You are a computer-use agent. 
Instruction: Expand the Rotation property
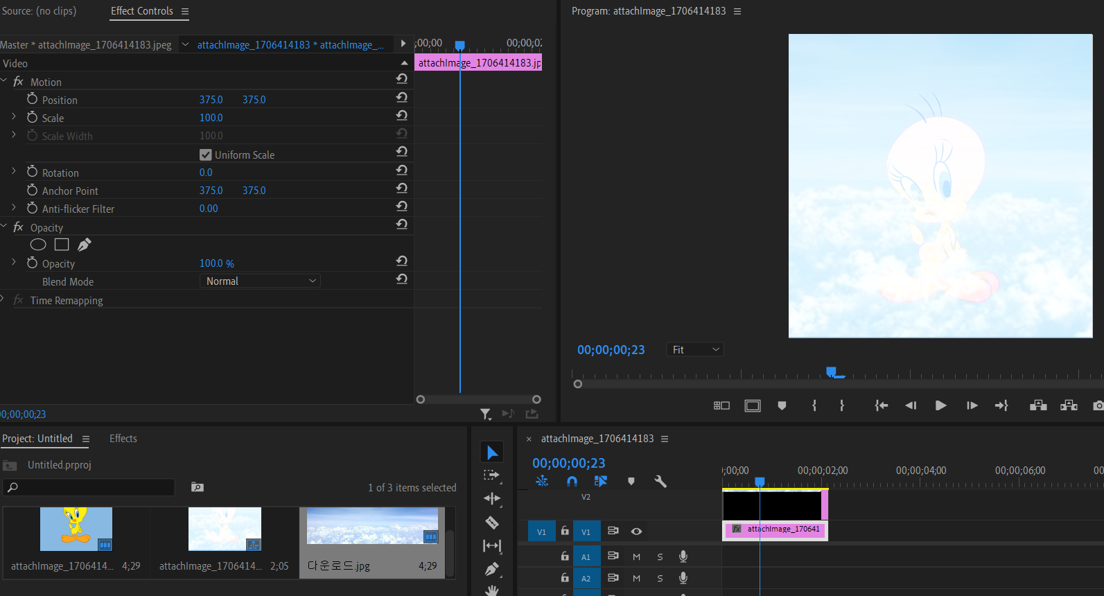[14, 171]
